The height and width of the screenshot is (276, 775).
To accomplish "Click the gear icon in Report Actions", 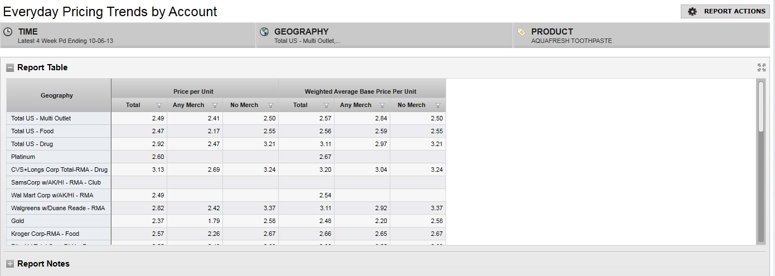I will (692, 12).
